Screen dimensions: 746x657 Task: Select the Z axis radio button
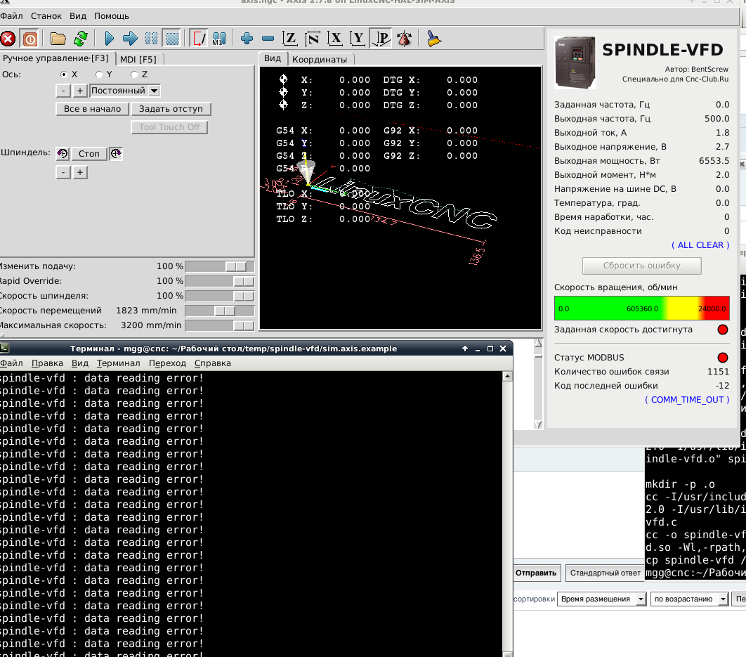134,74
